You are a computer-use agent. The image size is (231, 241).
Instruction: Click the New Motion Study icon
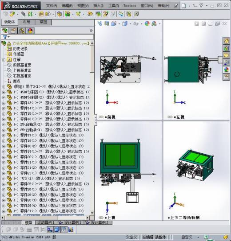tap(90, 14)
